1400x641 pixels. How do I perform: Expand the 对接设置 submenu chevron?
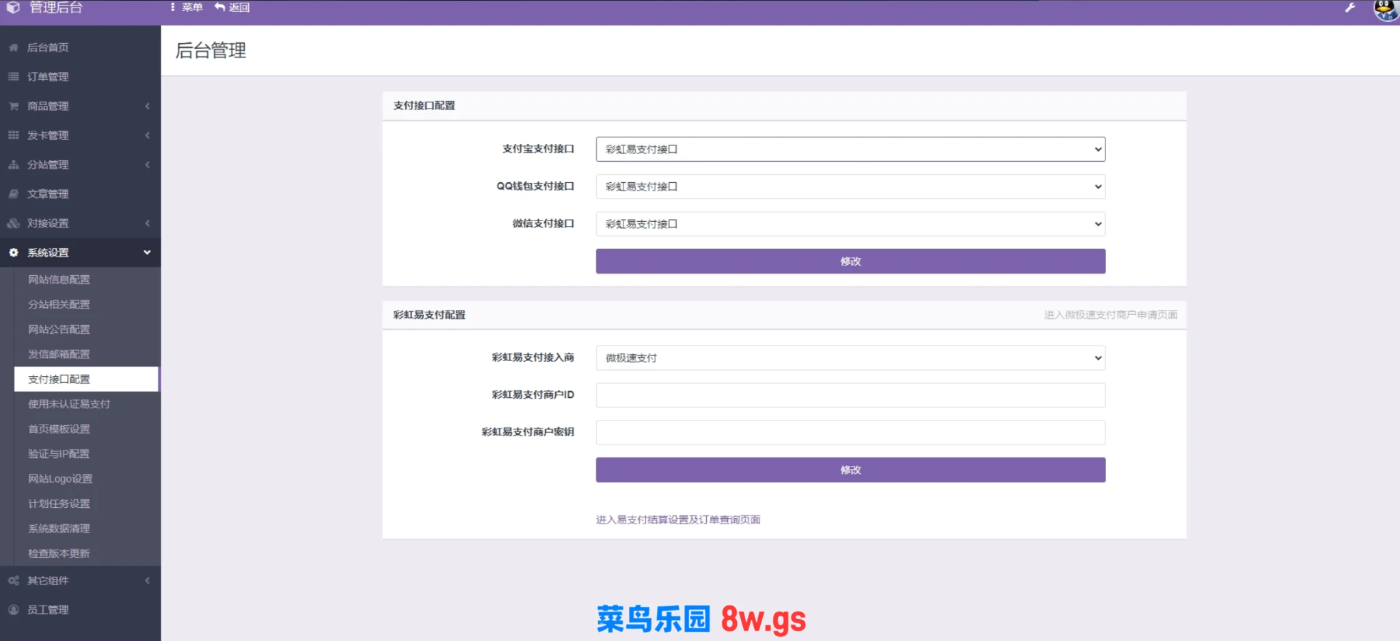click(147, 224)
